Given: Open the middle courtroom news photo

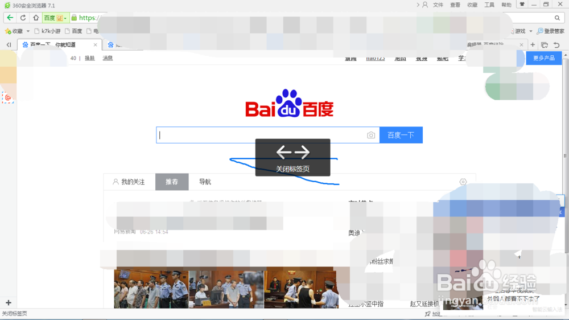Looking at the screenshot, I should coord(226,289).
